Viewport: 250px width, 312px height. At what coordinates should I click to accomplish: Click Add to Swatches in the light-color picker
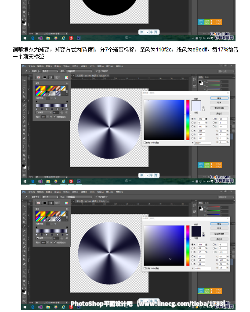tap(219, 108)
